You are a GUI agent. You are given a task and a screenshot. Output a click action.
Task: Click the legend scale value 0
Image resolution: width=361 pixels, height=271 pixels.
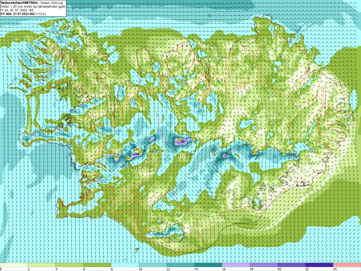coord(1,269)
